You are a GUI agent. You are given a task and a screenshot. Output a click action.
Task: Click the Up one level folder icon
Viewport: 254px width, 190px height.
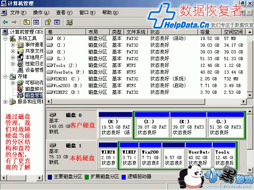pyautogui.click(x=27, y=22)
